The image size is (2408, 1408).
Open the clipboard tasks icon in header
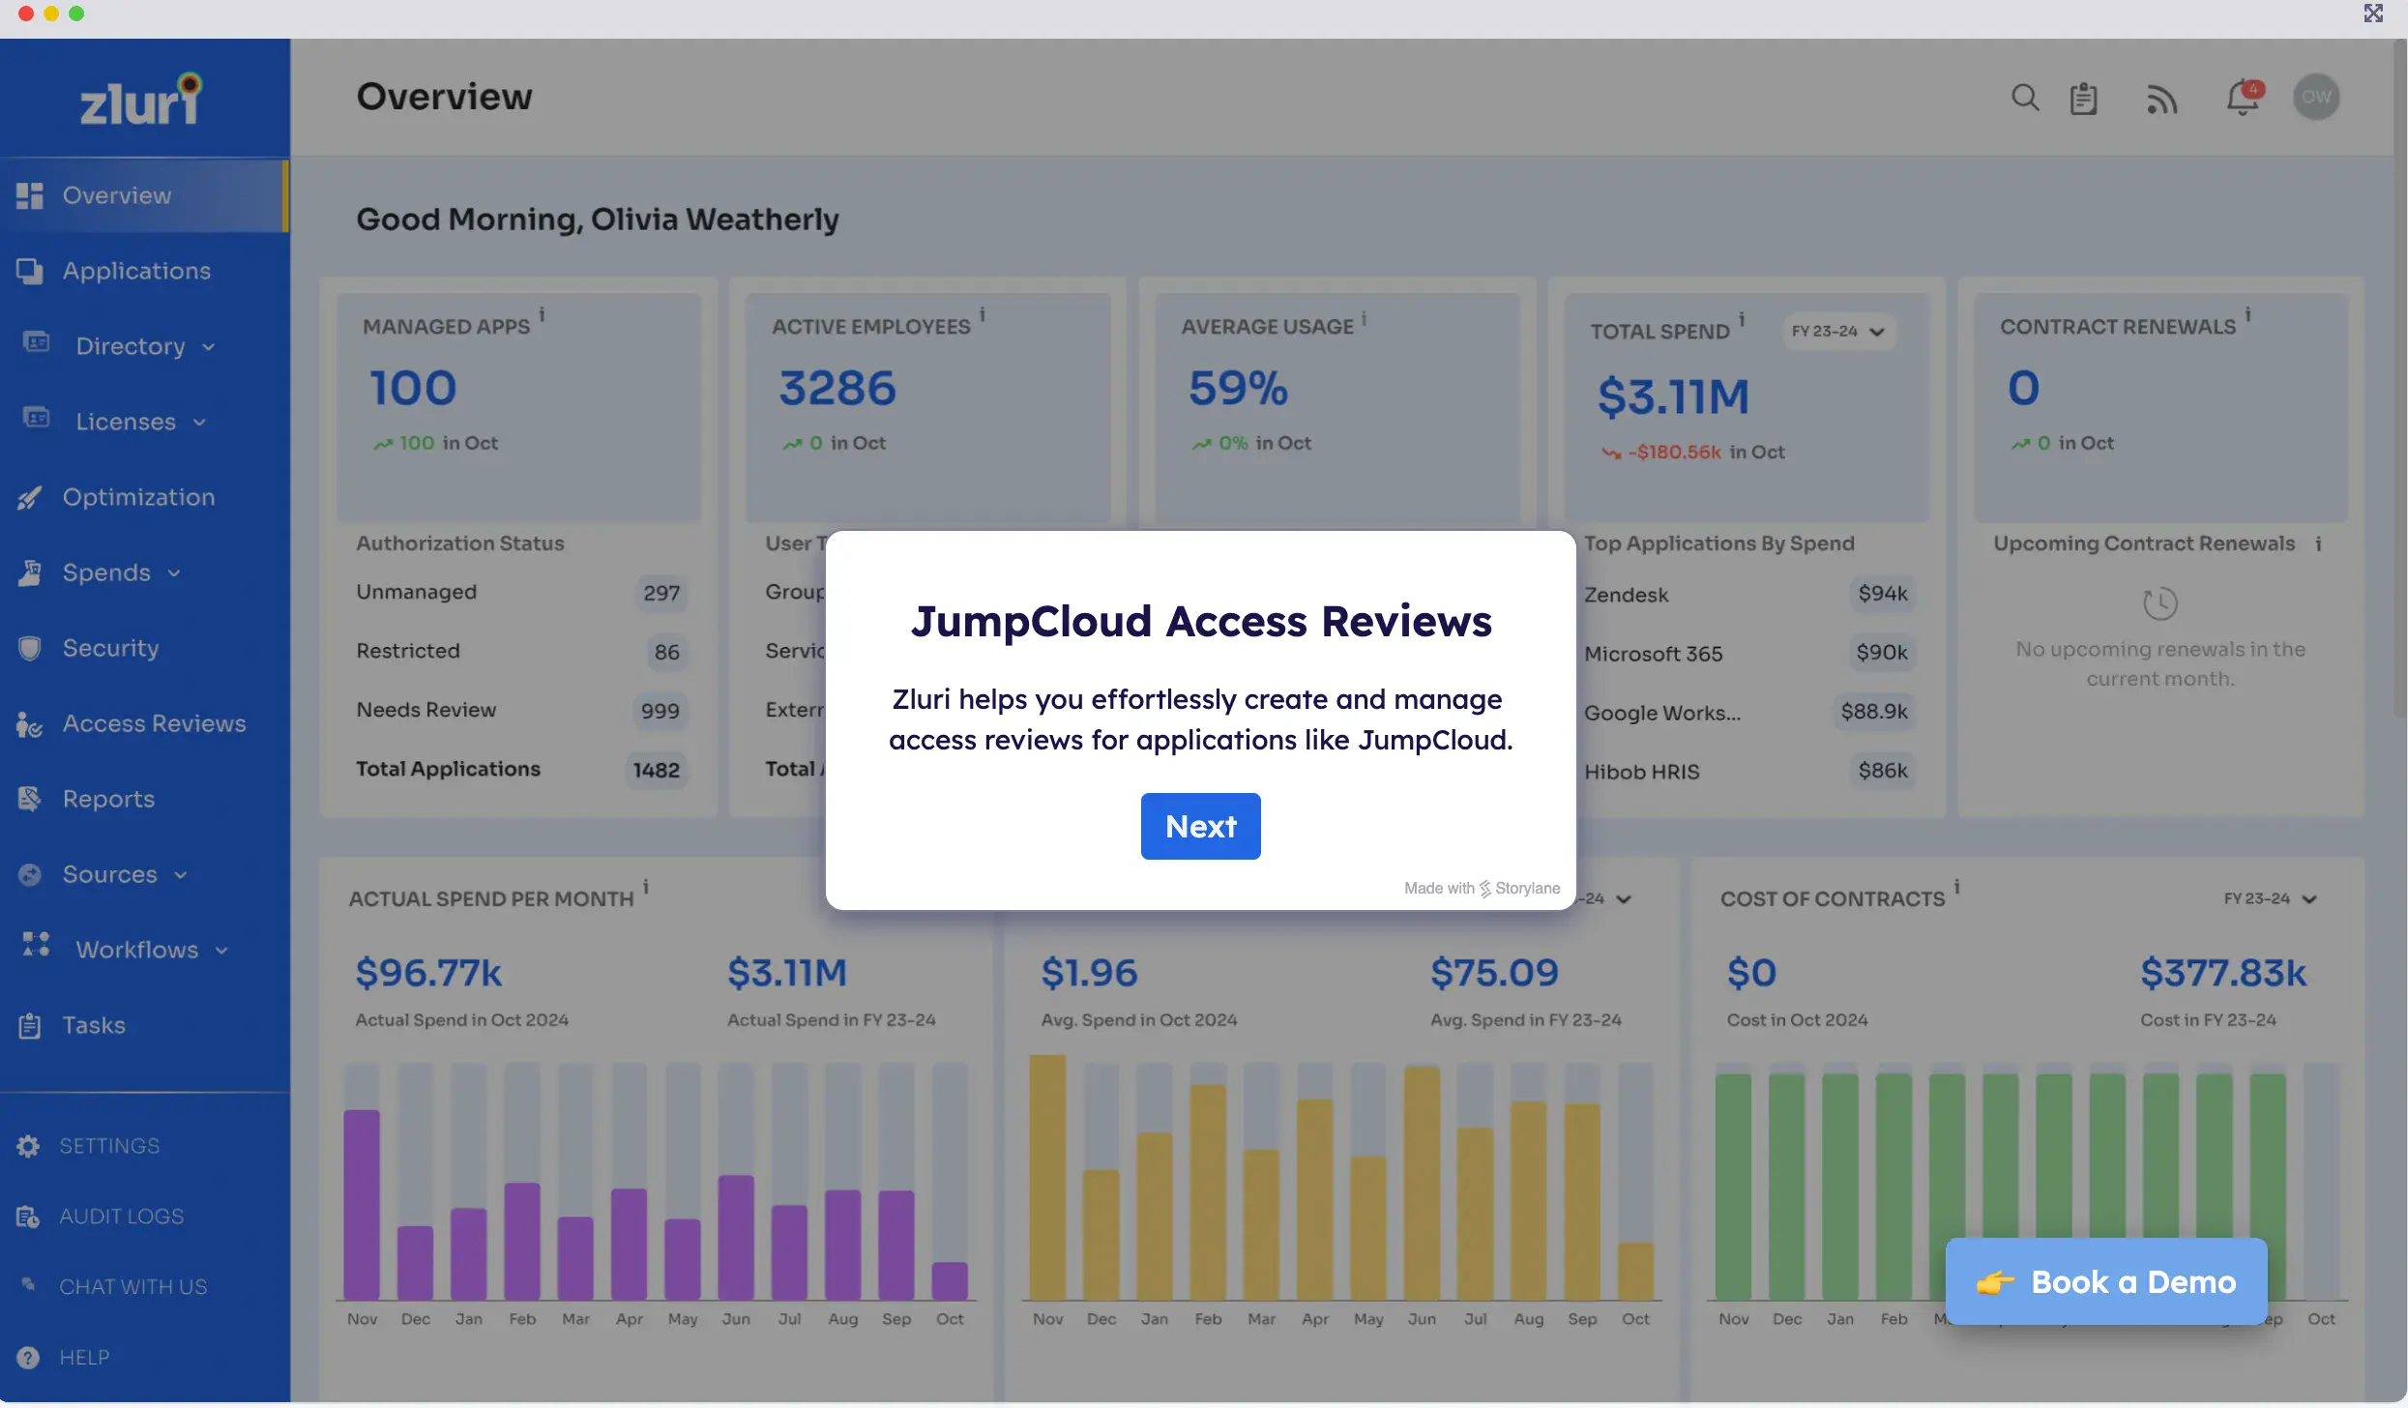tap(2083, 98)
